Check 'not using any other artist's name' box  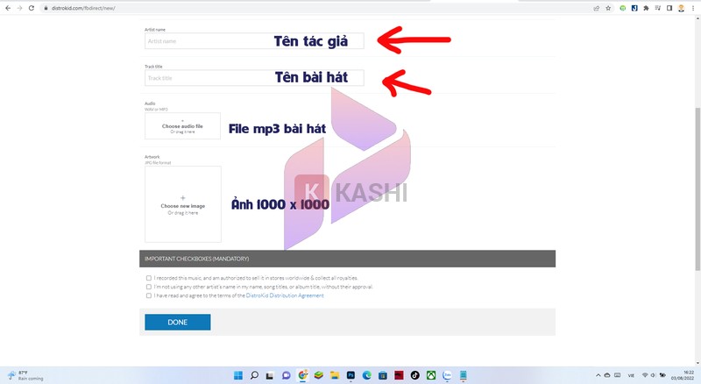click(149, 287)
